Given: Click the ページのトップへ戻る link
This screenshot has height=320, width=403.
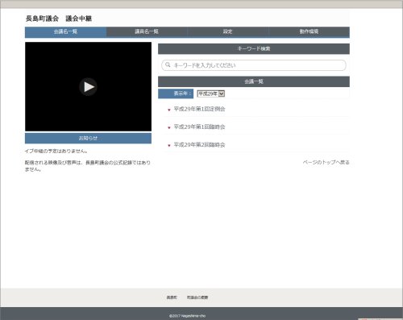Looking at the screenshot, I should [326, 162].
